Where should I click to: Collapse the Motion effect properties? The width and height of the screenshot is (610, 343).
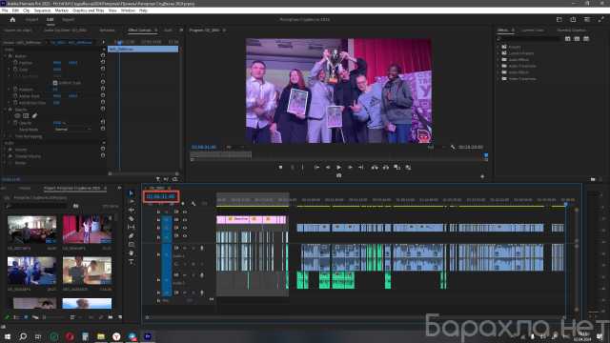tap(5, 56)
